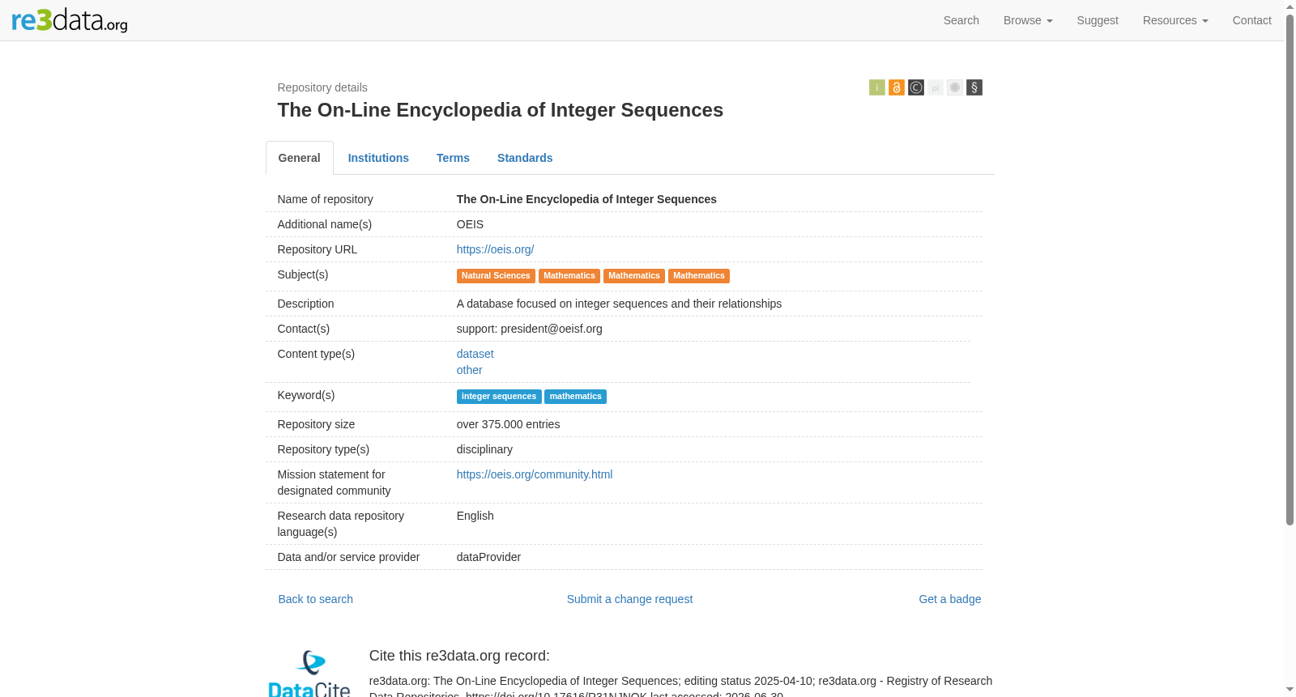The height and width of the screenshot is (697, 1296).
Task: Switch to the Institutions tab
Action: click(378, 158)
